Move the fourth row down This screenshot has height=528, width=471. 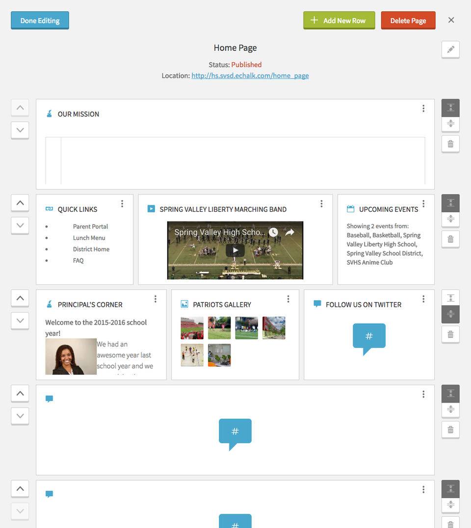point(20,416)
